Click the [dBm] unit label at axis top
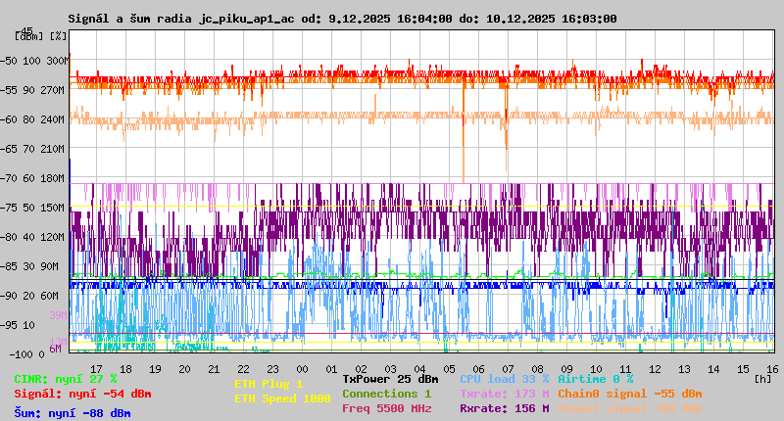Screen dimensions: 784x421 click(29, 36)
